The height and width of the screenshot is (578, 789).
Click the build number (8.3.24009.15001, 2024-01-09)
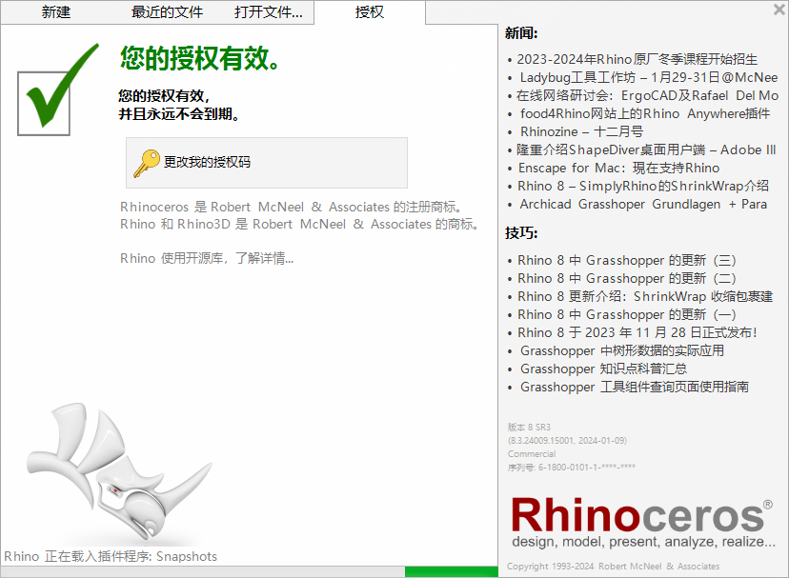point(567,441)
